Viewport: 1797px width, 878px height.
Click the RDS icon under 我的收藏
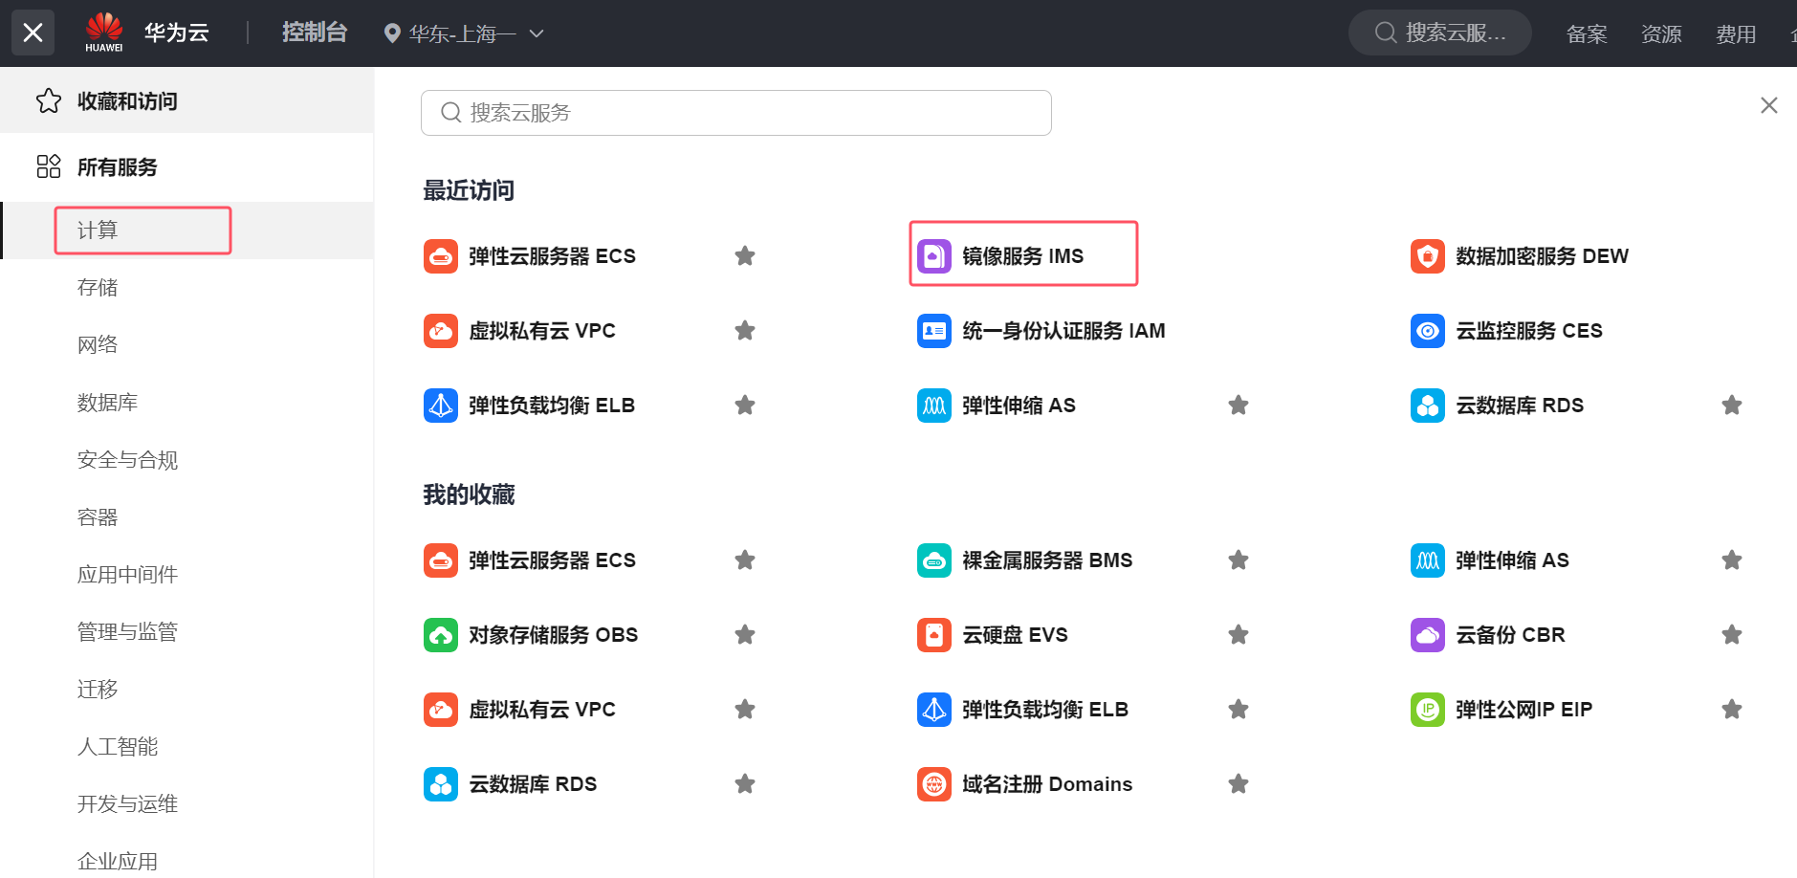(441, 784)
